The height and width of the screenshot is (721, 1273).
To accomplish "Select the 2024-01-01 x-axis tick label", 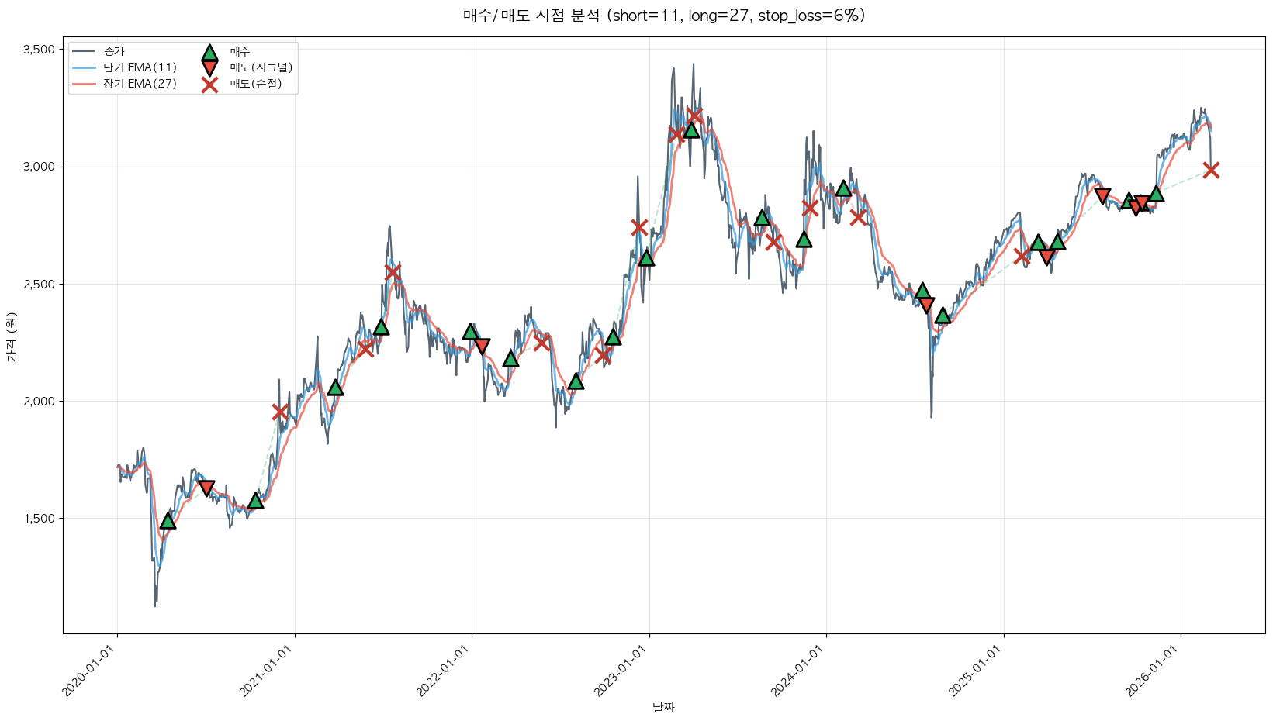I will 799,671.
